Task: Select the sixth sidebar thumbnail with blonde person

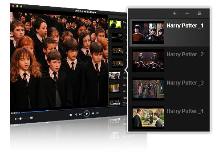Action: (114, 88)
